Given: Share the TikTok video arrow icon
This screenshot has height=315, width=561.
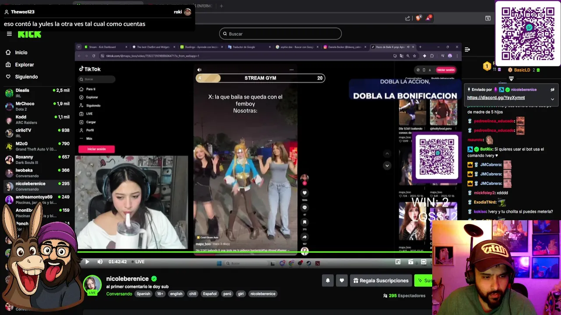Looking at the screenshot, I should click(x=305, y=237).
